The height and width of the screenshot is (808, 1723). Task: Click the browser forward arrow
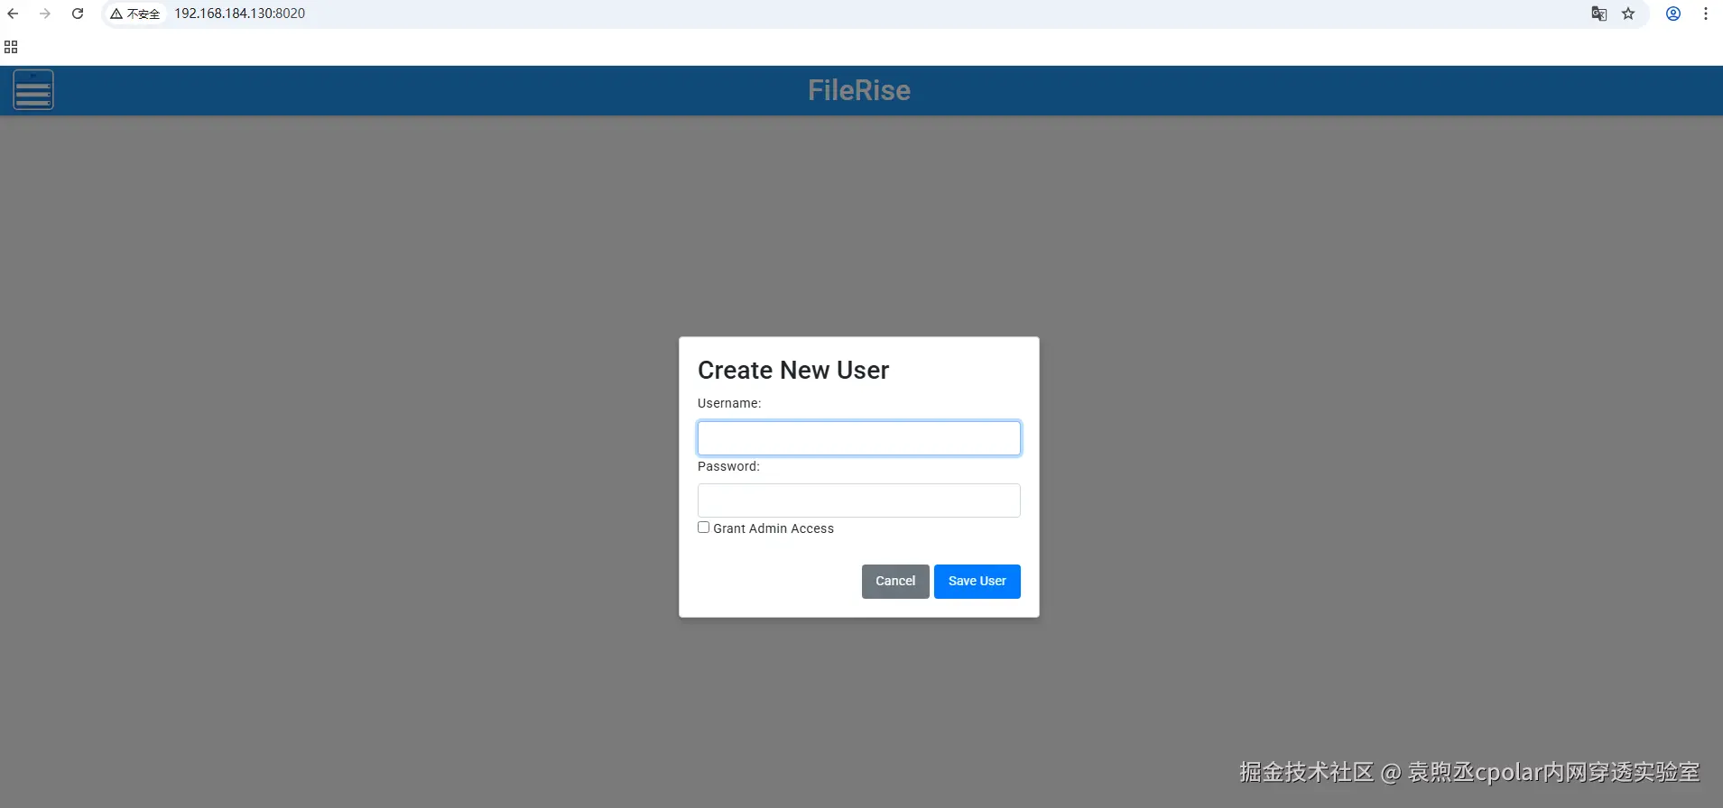[x=44, y=14]
